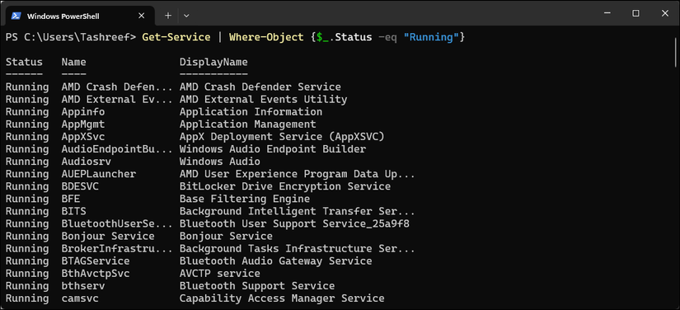Click AppX Deployment Service (AppXSVC) text
The width and height of the screenshot is (680, 310).
coord(282,137)
